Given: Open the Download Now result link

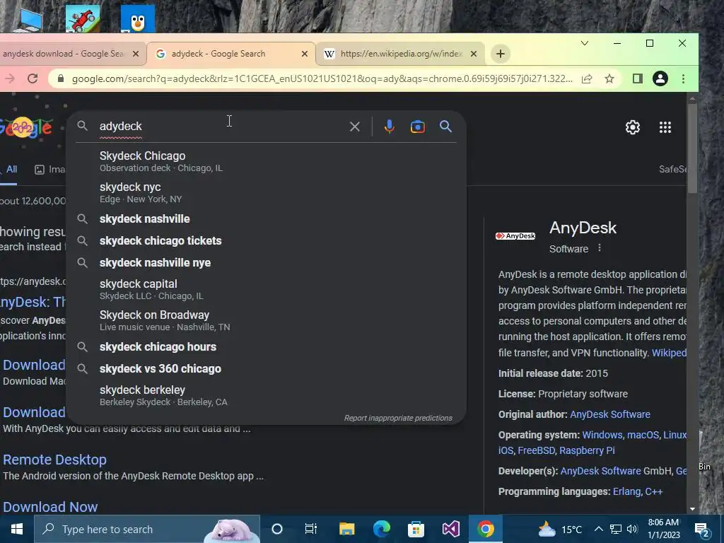Looking at the screenshot, I should click(50, 506).
